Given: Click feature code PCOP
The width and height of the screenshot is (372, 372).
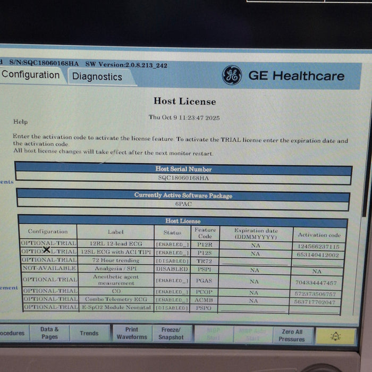Looking at the screenshot, I should 204,292.
